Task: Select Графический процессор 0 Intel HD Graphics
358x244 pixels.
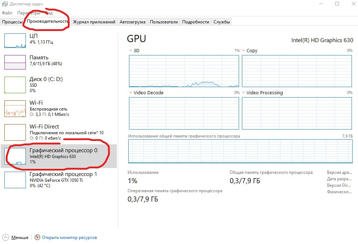Action: (63, 155)
